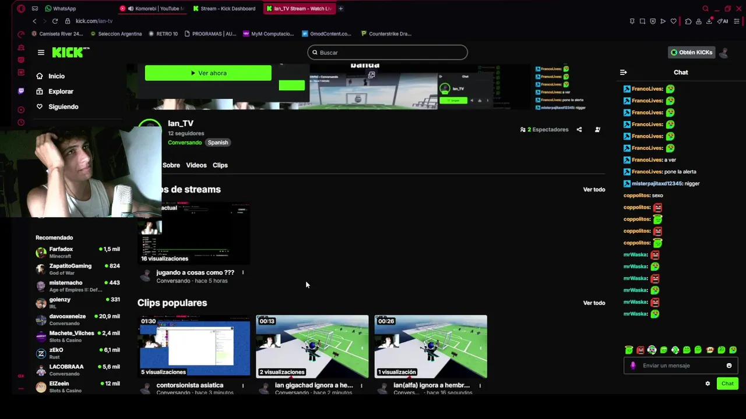Open GmodContent bookmark

pos(326,34)
